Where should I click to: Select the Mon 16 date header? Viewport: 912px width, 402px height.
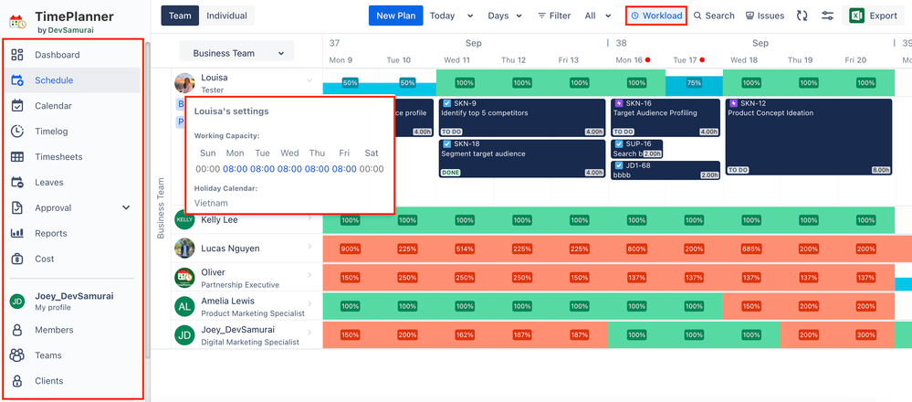pyautogui.click(x=633, y=60)
